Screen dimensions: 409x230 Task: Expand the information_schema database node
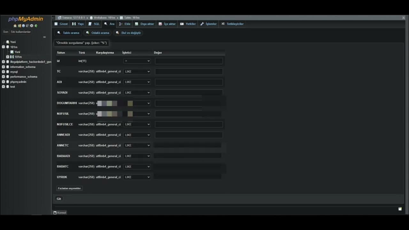point(4,67)
